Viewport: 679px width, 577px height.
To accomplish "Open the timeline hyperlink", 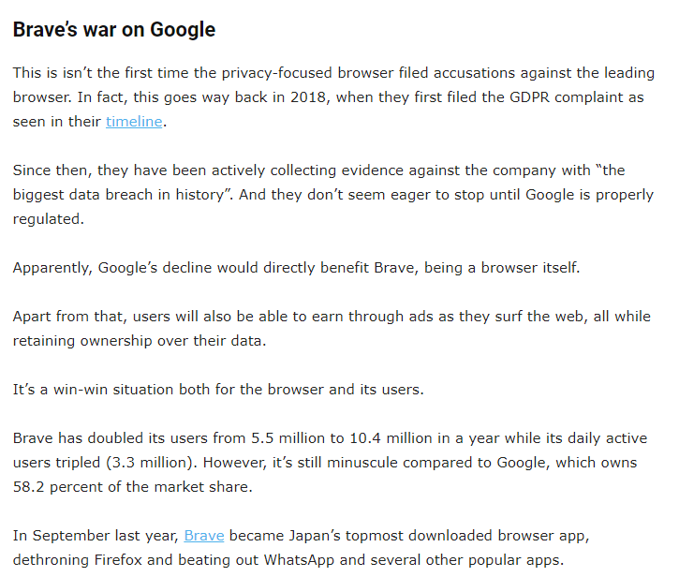I will [x=134, y=122].
